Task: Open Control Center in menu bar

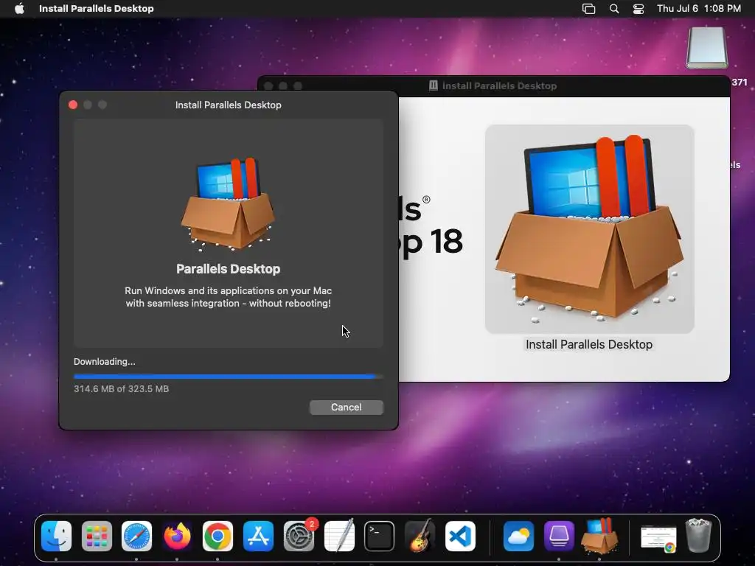Action: [639, 9]
